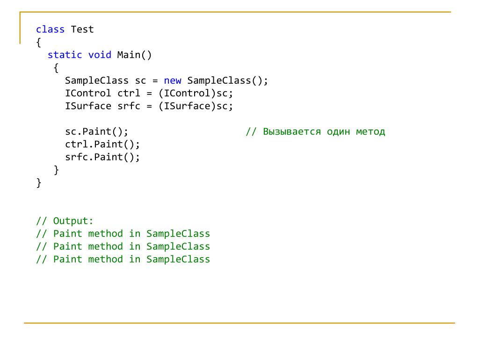Viewport: 479px width, 359px height.
Task: Click the first 'Paint method in SampleClass' line
Action: 123,234
